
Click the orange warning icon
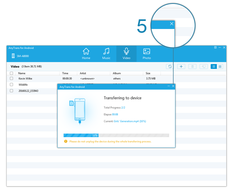(66, 141)
